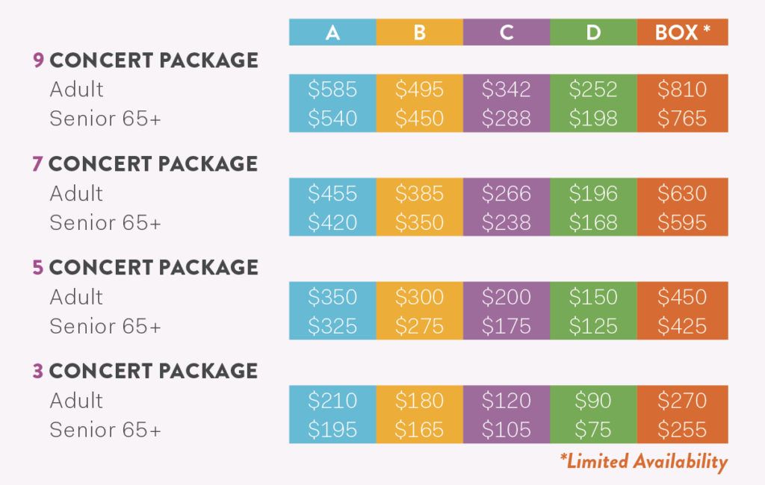The height and width of the screenshot is (485, 765).
Task: Select the $585 adult price in section A
Action: click(332, 90)
